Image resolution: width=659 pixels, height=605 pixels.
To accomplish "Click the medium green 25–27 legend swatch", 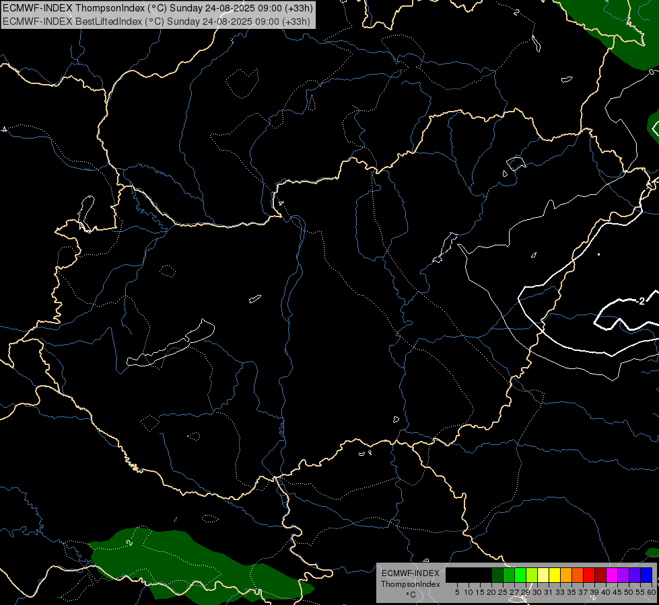I will tap(509, 575).
